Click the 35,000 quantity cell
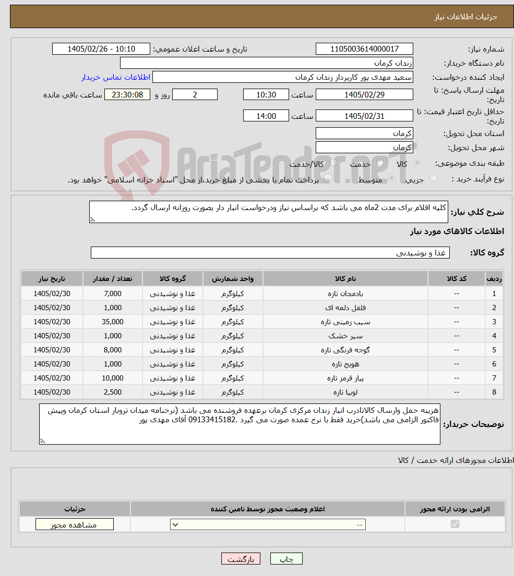The image size is (514, 576). 113,322
